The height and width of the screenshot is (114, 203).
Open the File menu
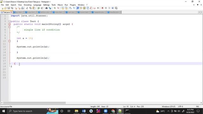(x=2, y=5)
